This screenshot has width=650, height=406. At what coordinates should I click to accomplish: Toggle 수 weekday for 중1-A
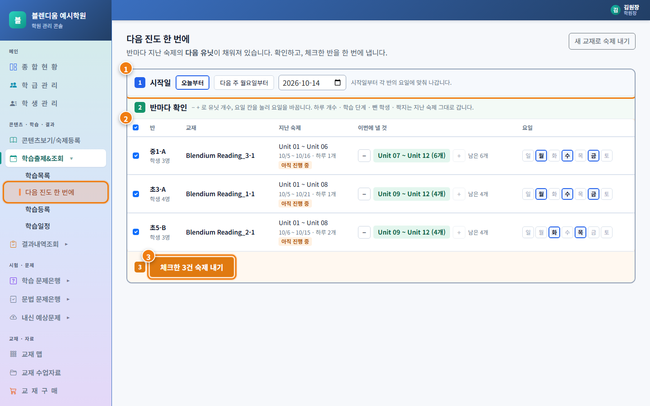tap(567, 156)
